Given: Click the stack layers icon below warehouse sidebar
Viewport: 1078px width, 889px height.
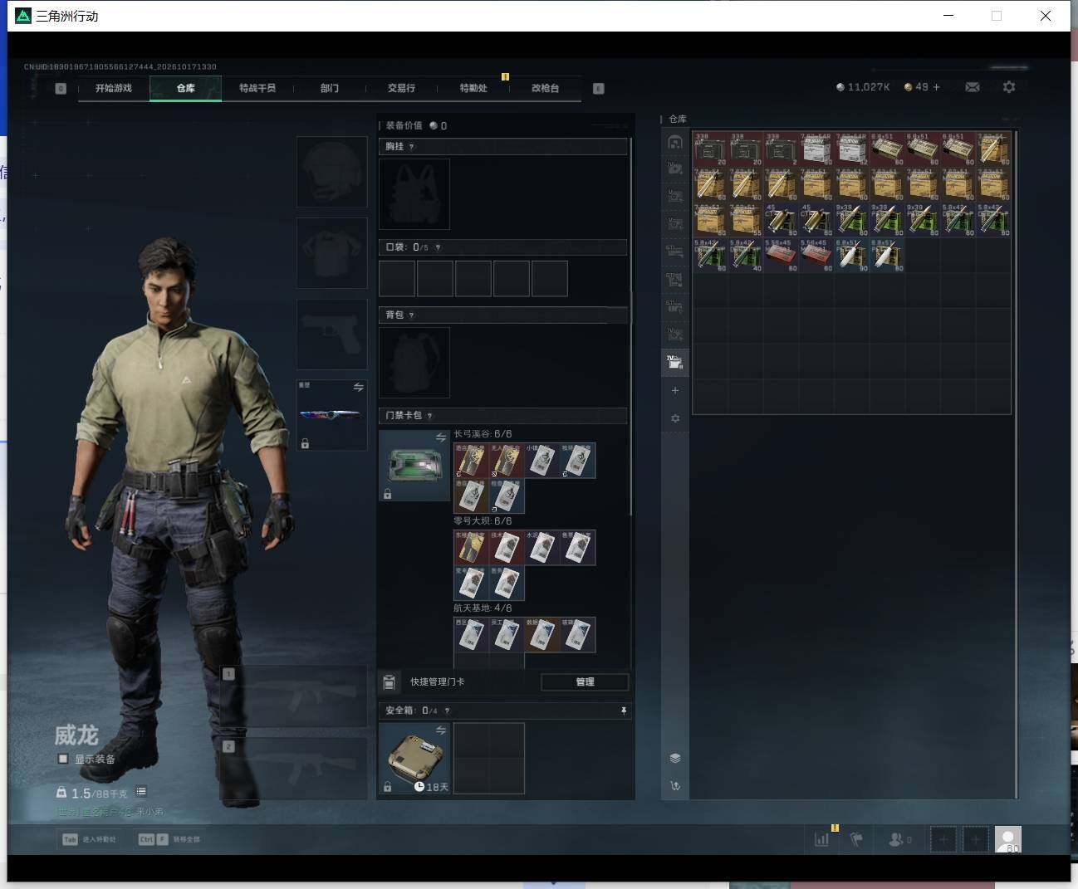Looking at the screenshot, I should tap(675, 758).
